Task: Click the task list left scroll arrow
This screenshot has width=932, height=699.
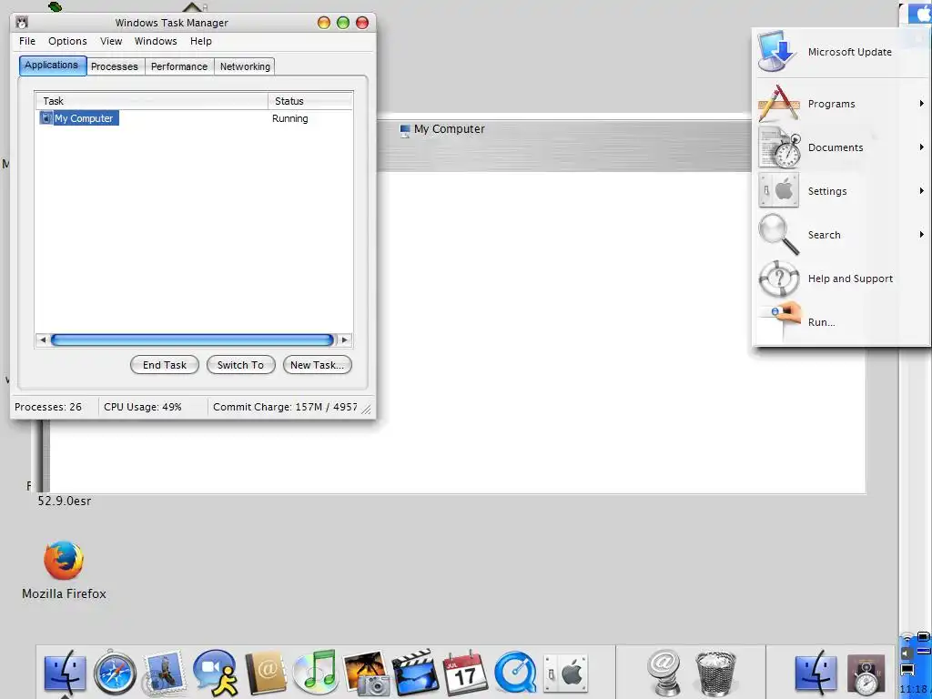Action: click(42, 340)
